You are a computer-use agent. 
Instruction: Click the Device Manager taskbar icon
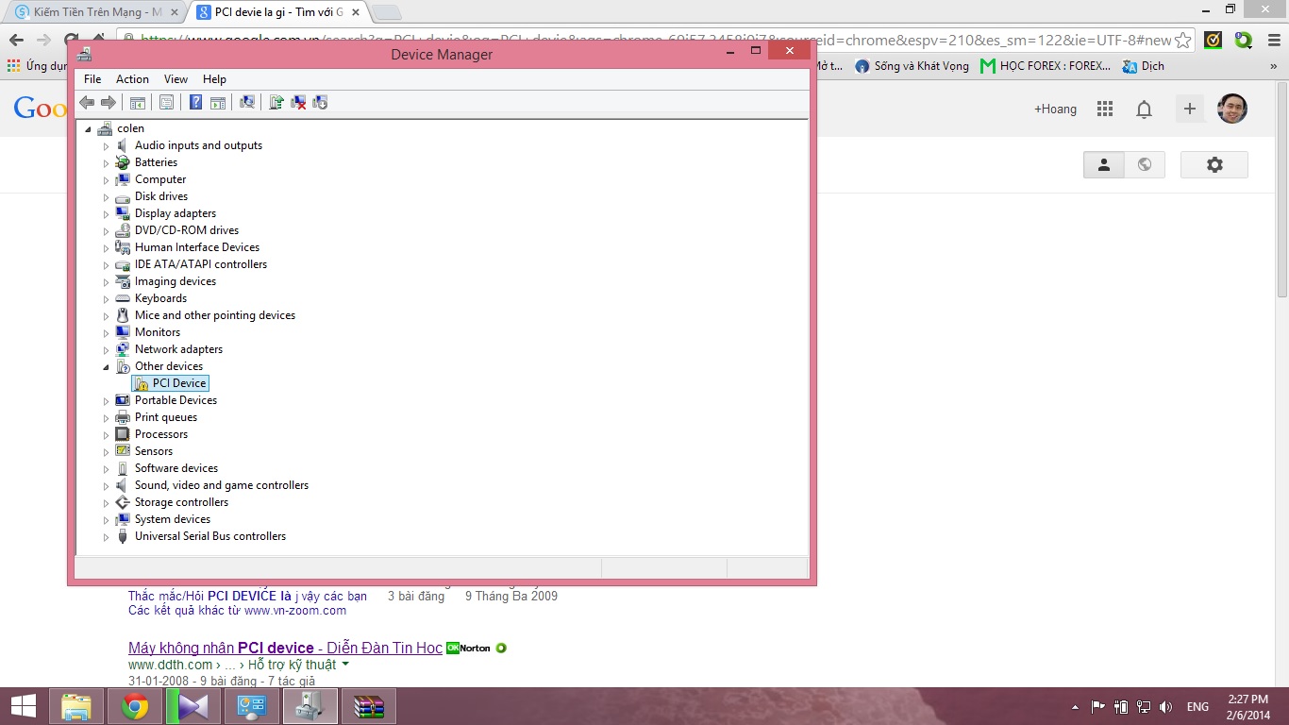point(310,706)
